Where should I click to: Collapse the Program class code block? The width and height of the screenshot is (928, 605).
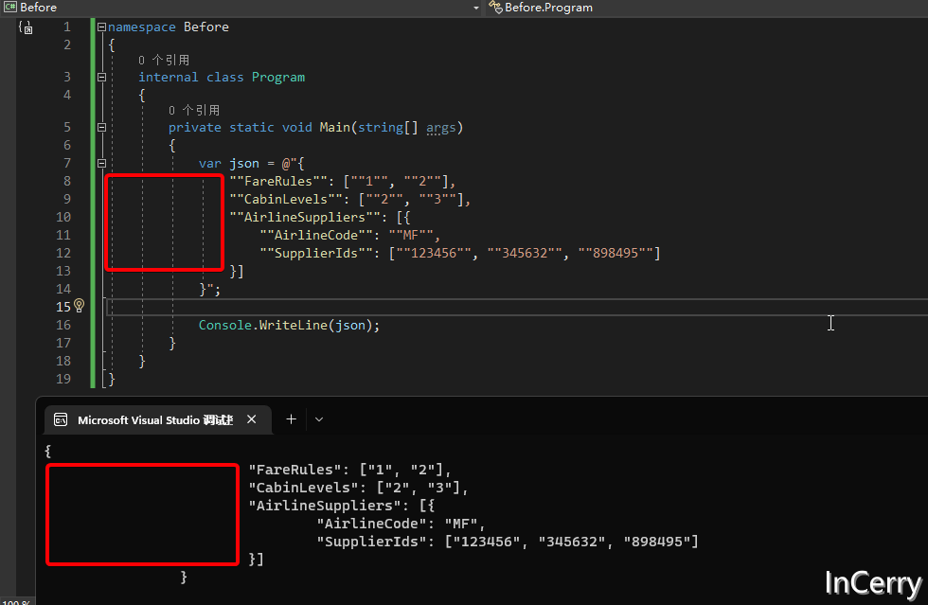[x=100, y=76]
